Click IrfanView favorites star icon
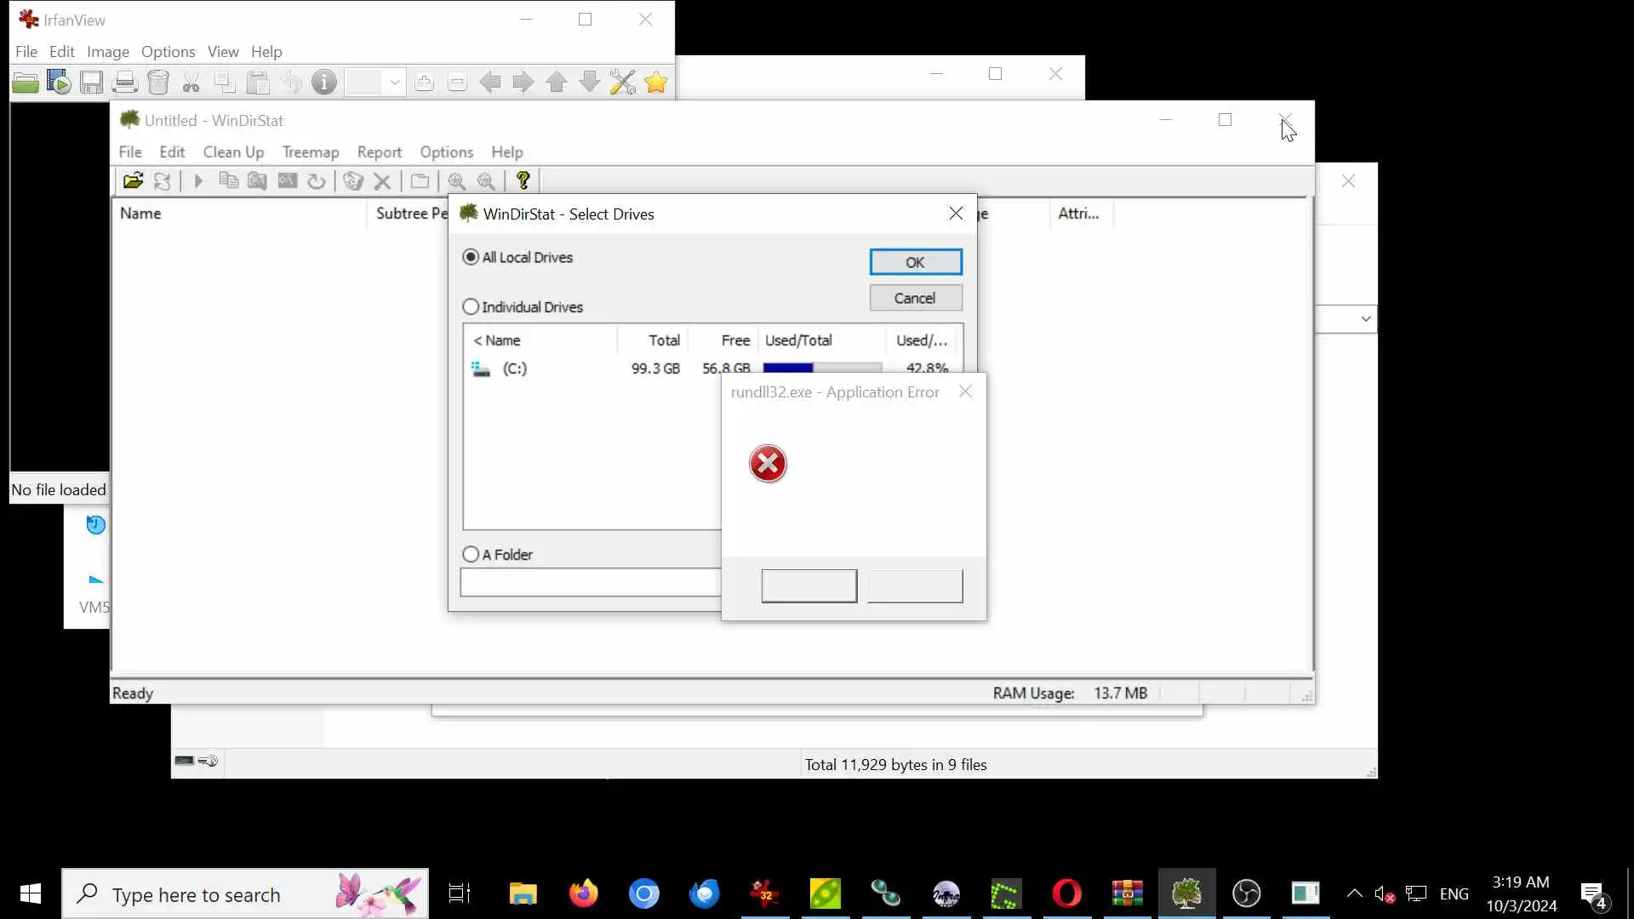The width and height of the screenshot is (1634, 919). point(656,83)
